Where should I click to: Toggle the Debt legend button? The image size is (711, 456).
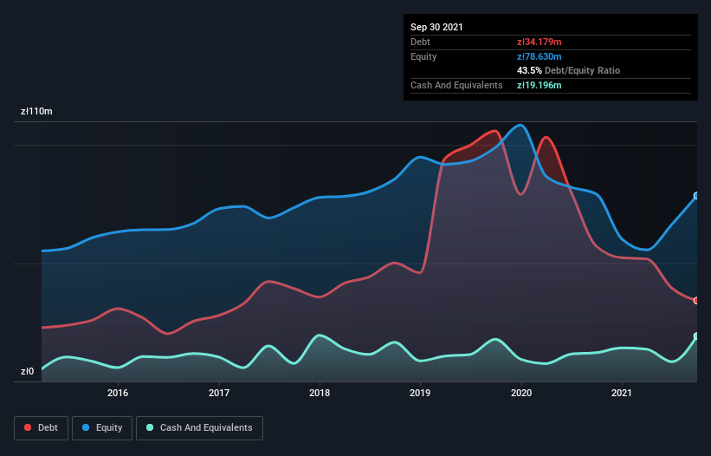[x=41, y=428]
